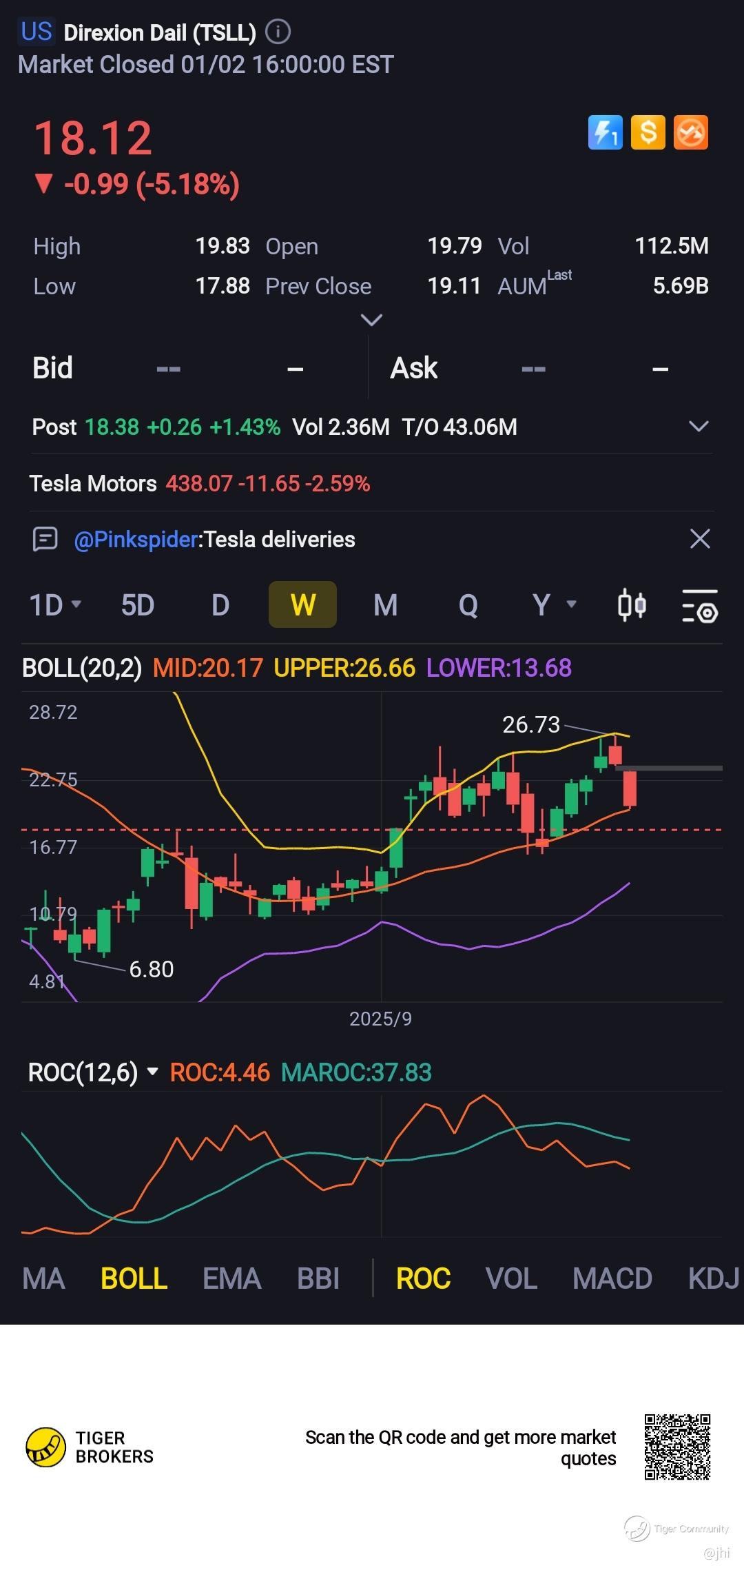Viewport: 744px width, 1570px height.
Task: Enable the BBI overlay indicator
Action: 318,1278
